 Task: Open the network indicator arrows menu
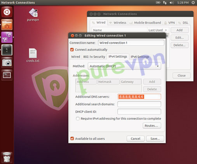[165, 2]
